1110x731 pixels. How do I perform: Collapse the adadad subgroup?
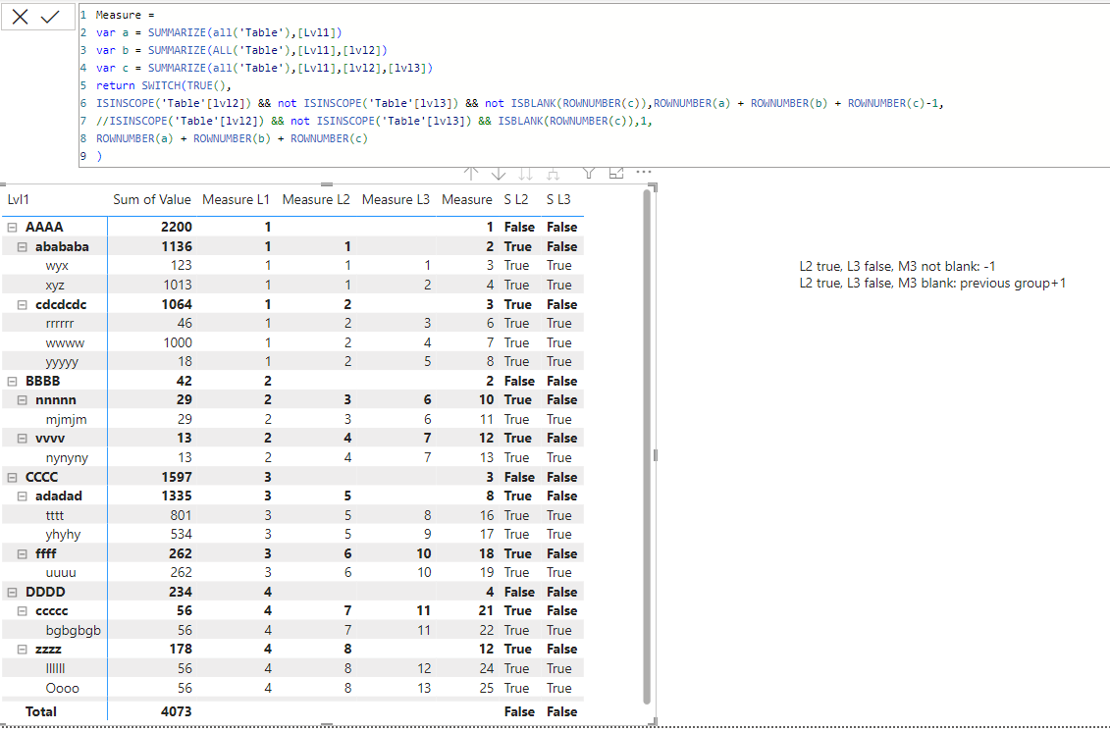pyautogui.click(x=22, y=496)
